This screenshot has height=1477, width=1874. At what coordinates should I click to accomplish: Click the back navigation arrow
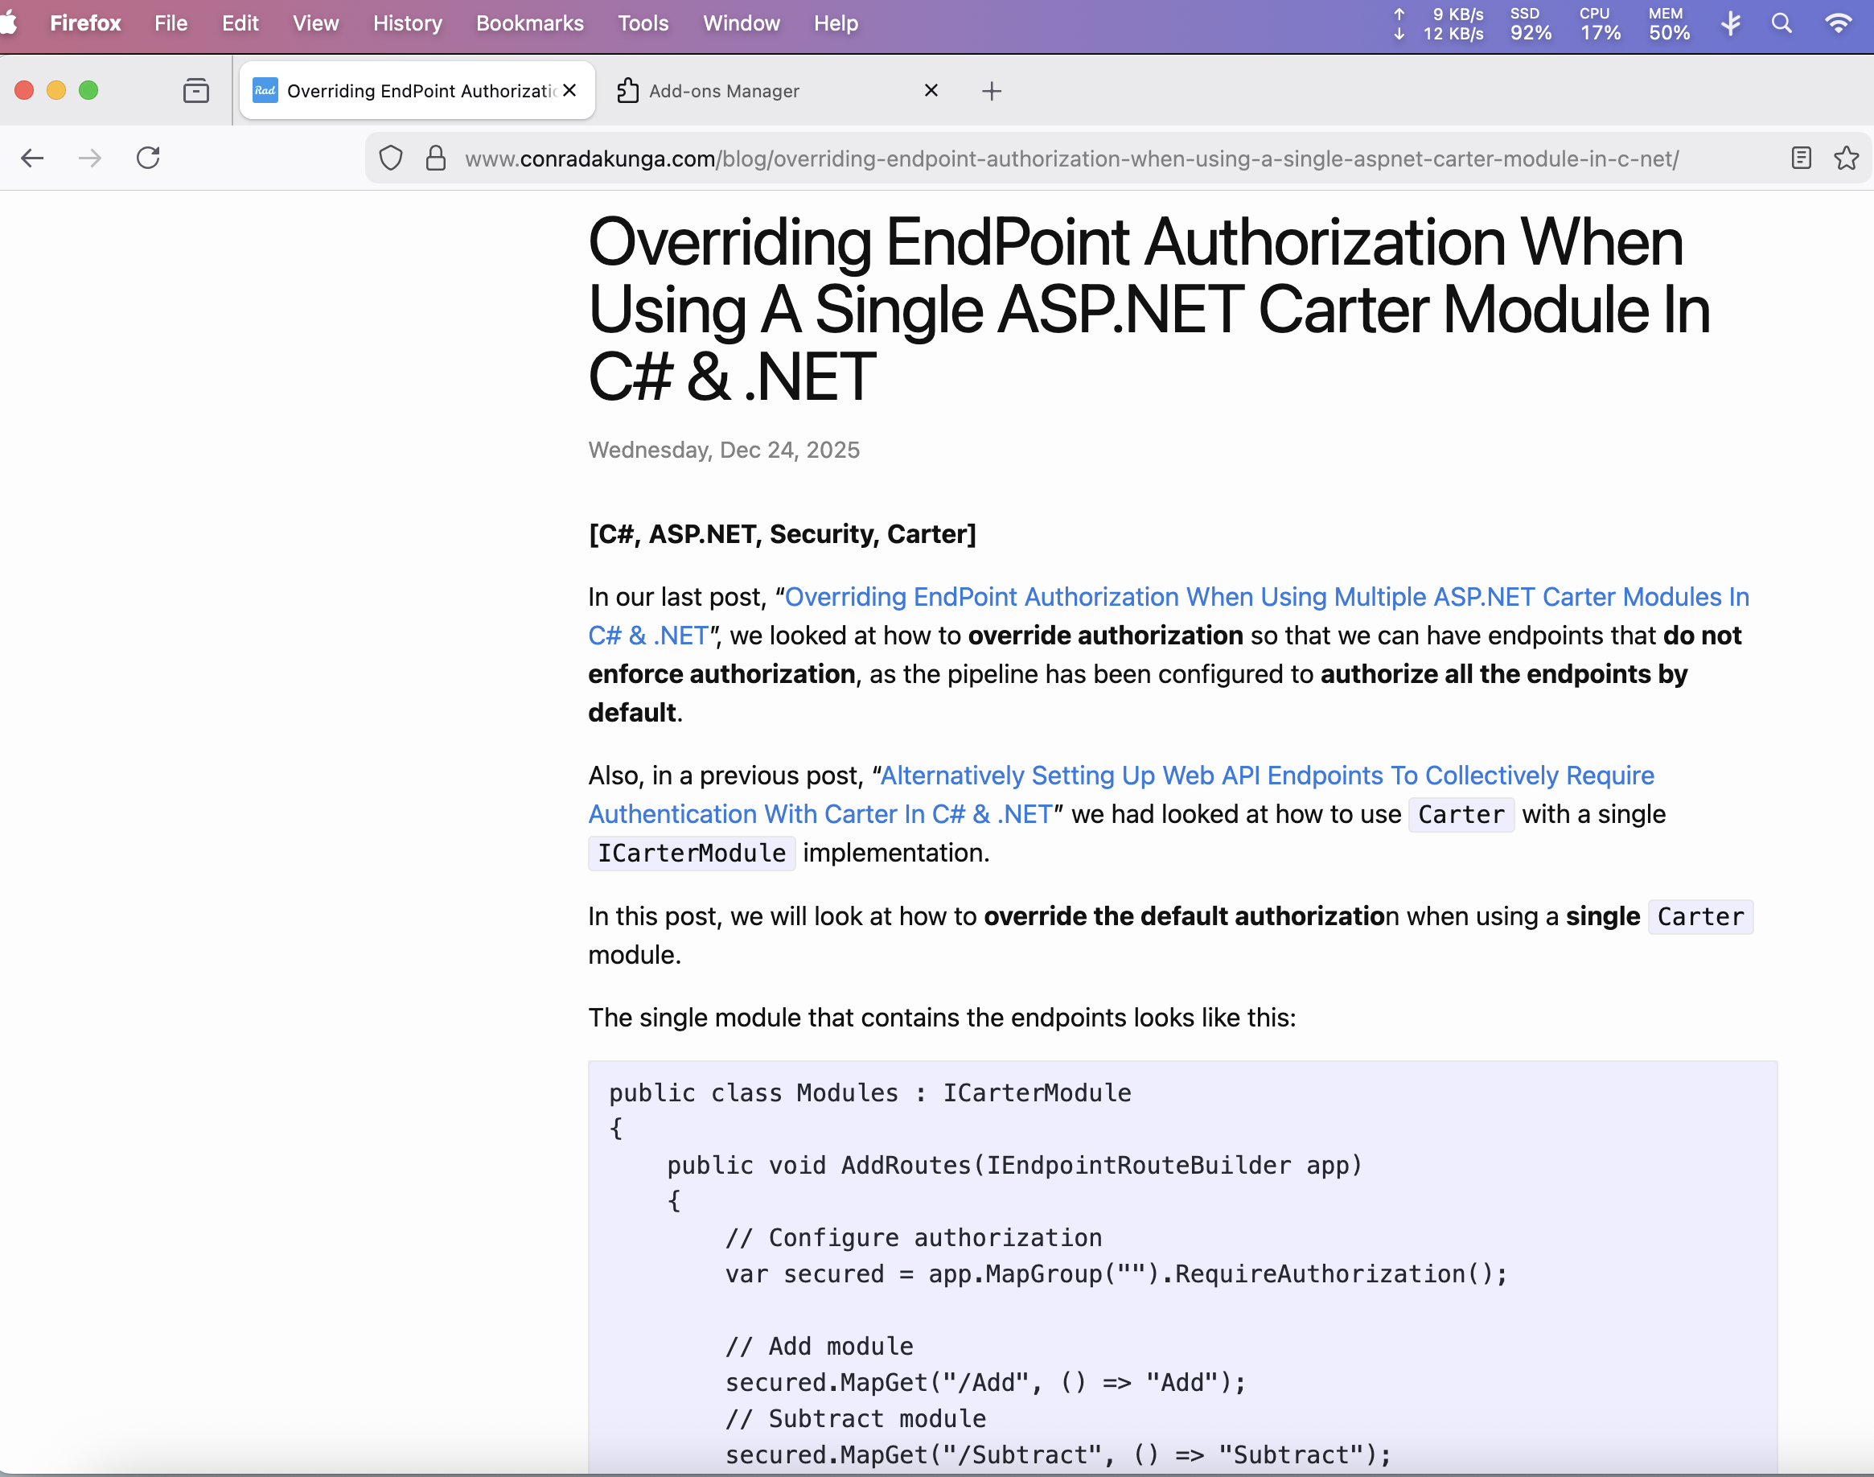(32, 158)
